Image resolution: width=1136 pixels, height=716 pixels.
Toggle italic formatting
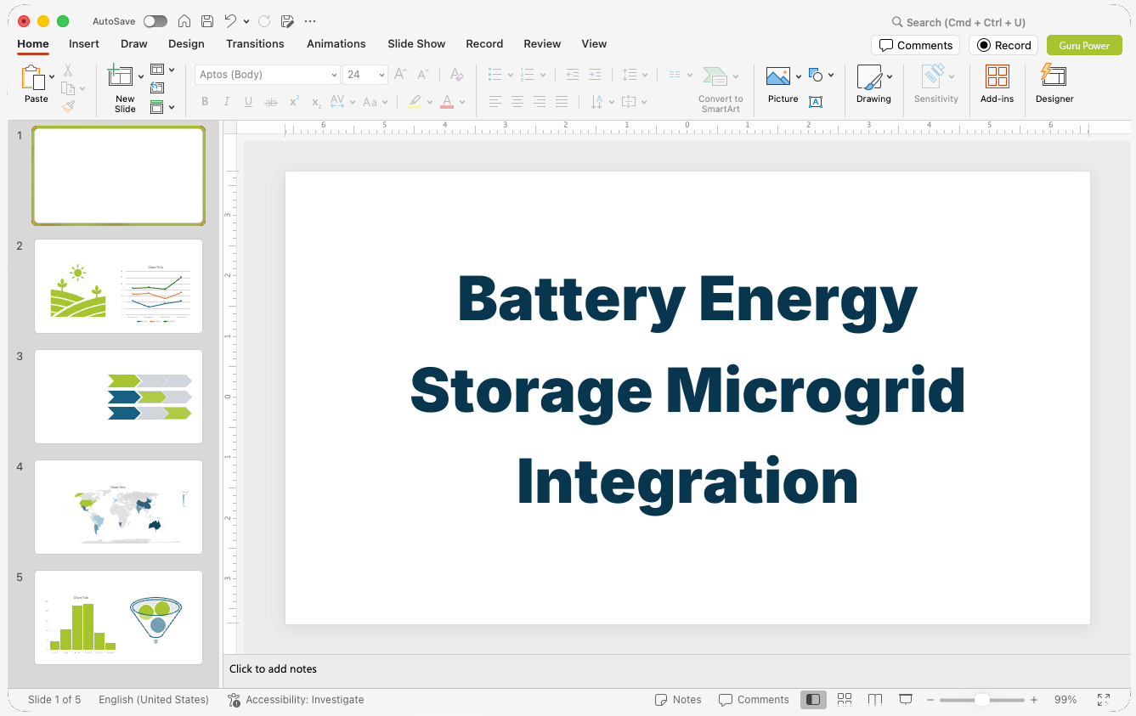227,102
